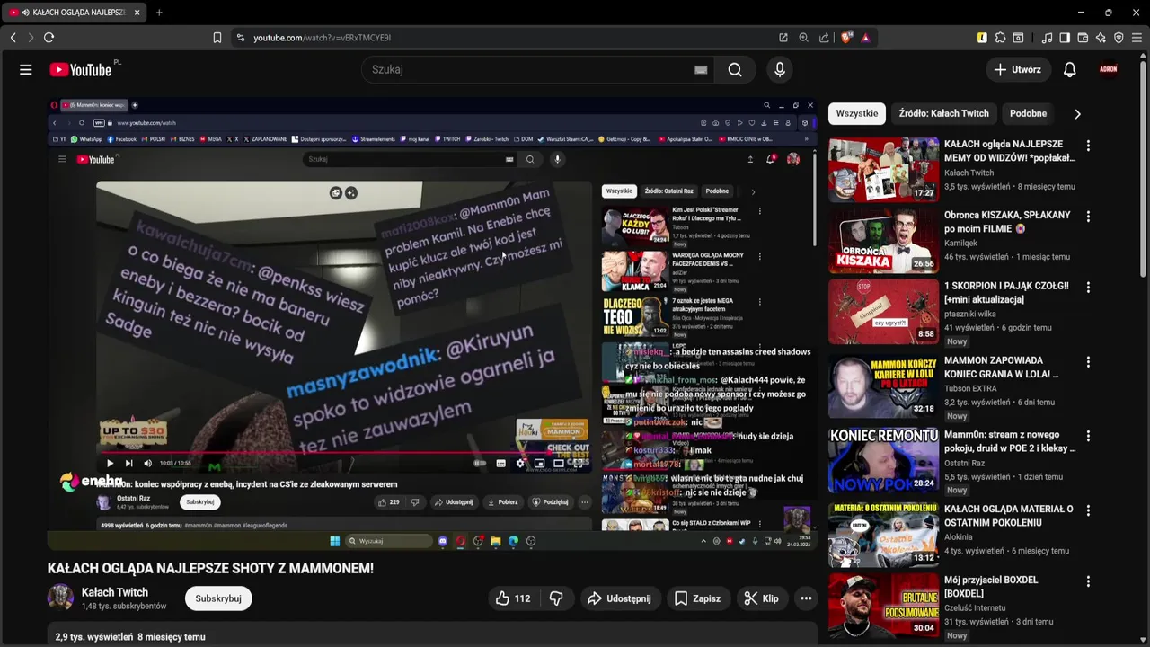Open the media playlist music-note icon
The image size is (1150, 647).
click(1047, 38)
